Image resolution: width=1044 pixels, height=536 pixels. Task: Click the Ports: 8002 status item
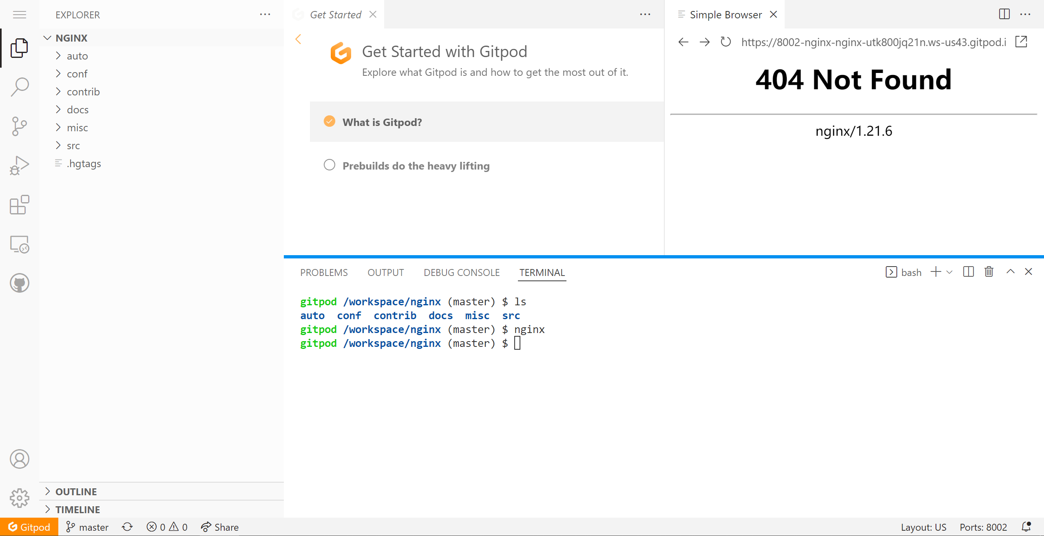pos(983,527)
